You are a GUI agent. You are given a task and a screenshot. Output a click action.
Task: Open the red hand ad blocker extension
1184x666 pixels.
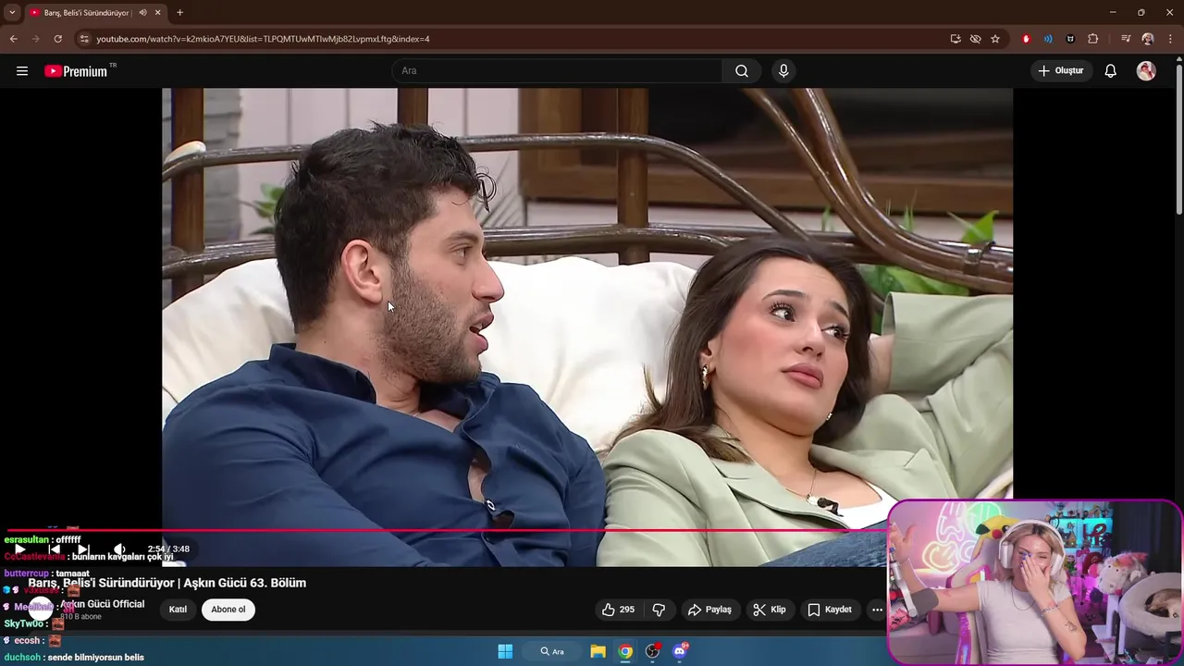tap(1026, 39)
